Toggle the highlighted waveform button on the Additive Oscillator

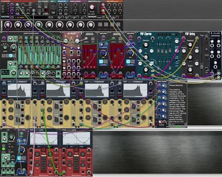11,56
